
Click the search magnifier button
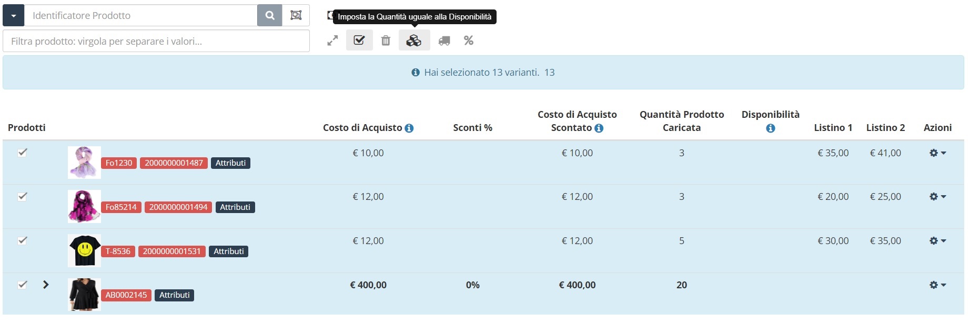coord(270,15)
